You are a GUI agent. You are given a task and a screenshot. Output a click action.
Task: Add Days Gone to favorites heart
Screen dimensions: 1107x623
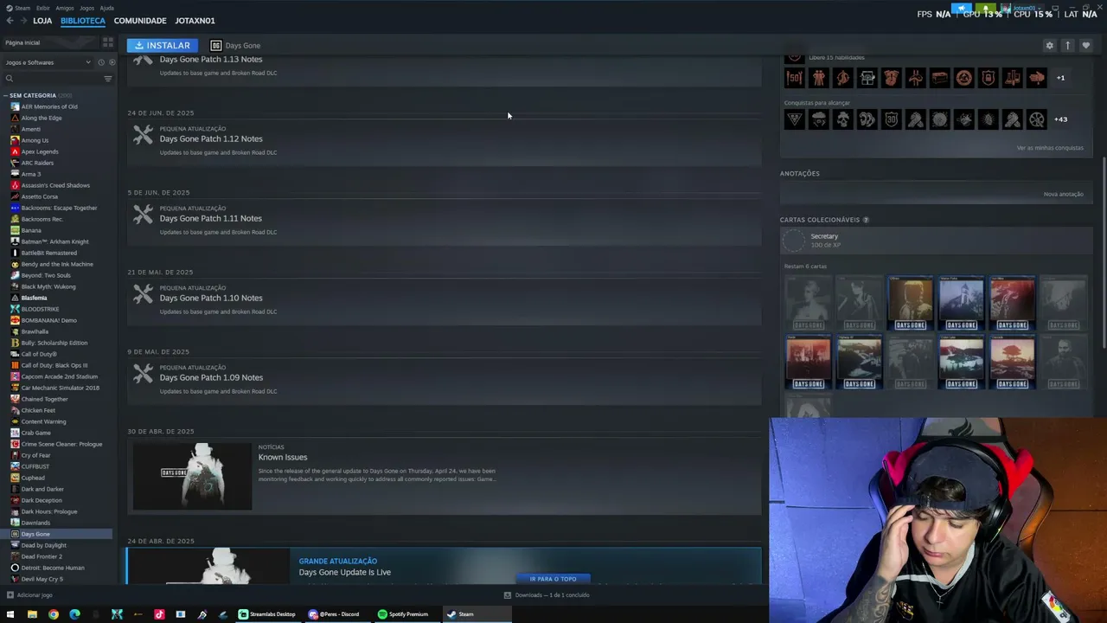click(1086, 46)
